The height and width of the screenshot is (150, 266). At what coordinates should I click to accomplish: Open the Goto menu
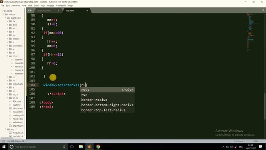click(x=36, y=5)
